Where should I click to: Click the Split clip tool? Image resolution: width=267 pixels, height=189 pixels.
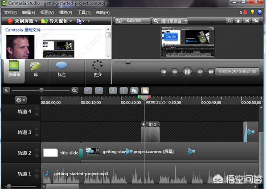[x=123, y=91]
